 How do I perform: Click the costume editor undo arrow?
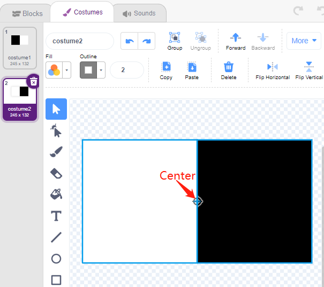point(130,41)
